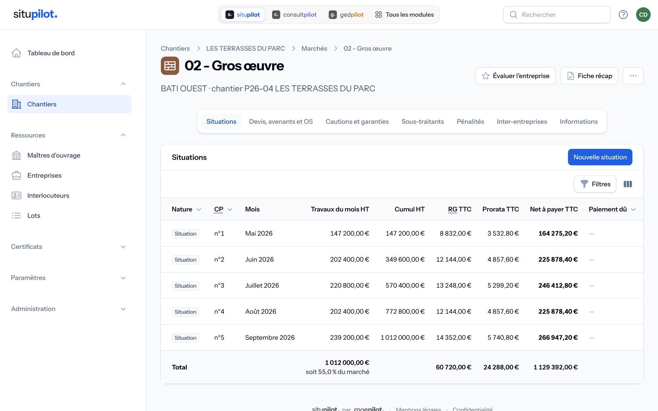This screenshot has height=411, width=658.
Task: Click net à payer 266 947,20 €
Action: (x=558, y=338)
